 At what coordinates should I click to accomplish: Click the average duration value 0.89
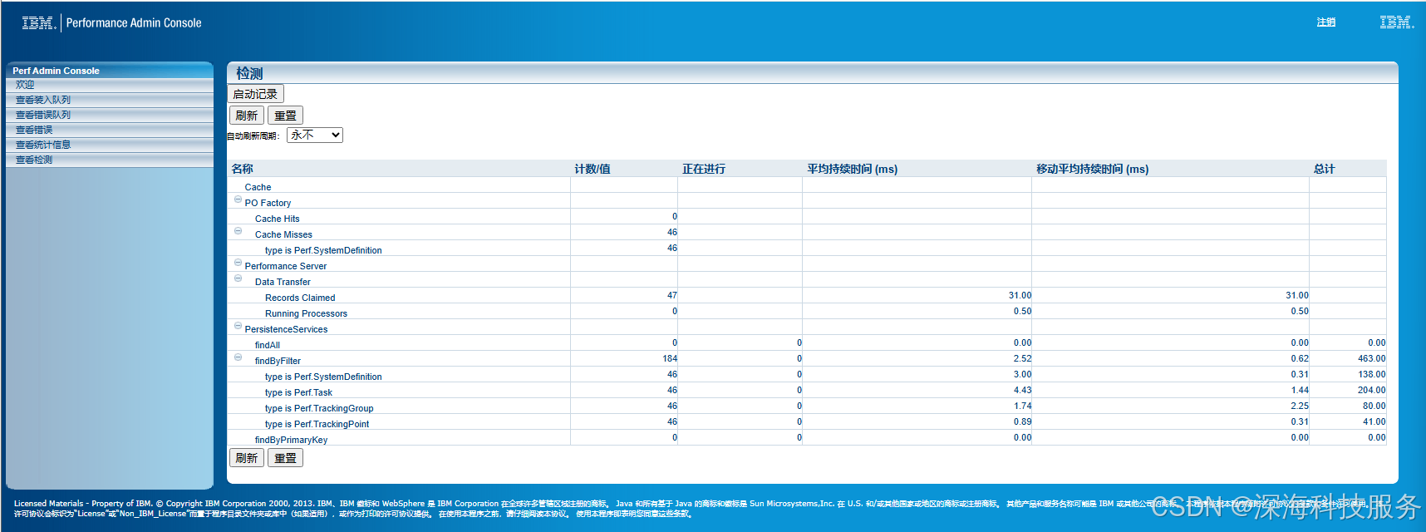point(1022,421)
